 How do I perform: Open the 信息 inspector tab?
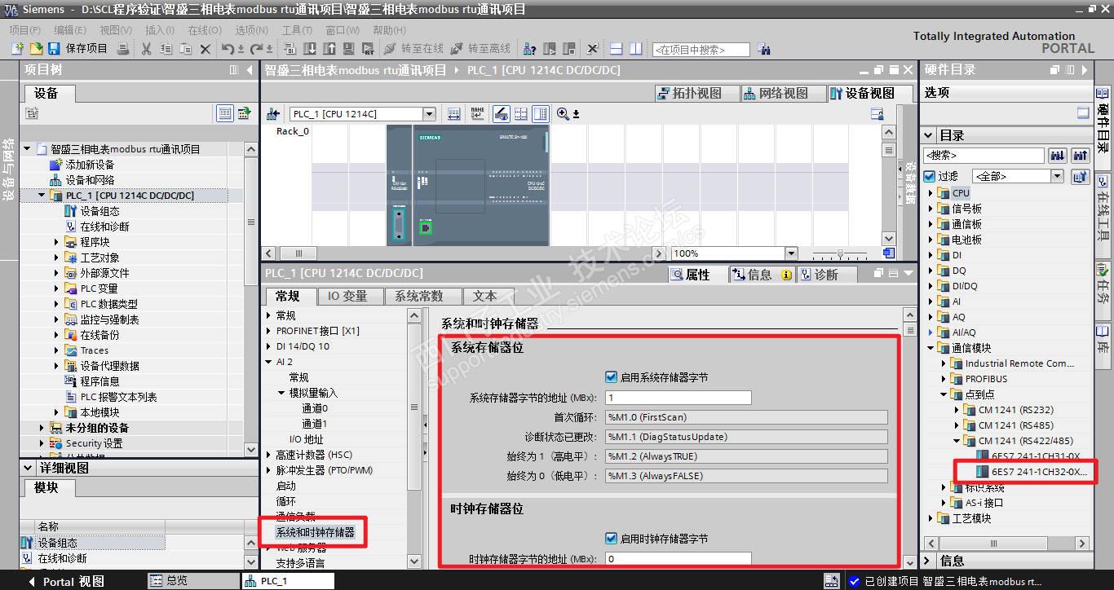point(762,275)
